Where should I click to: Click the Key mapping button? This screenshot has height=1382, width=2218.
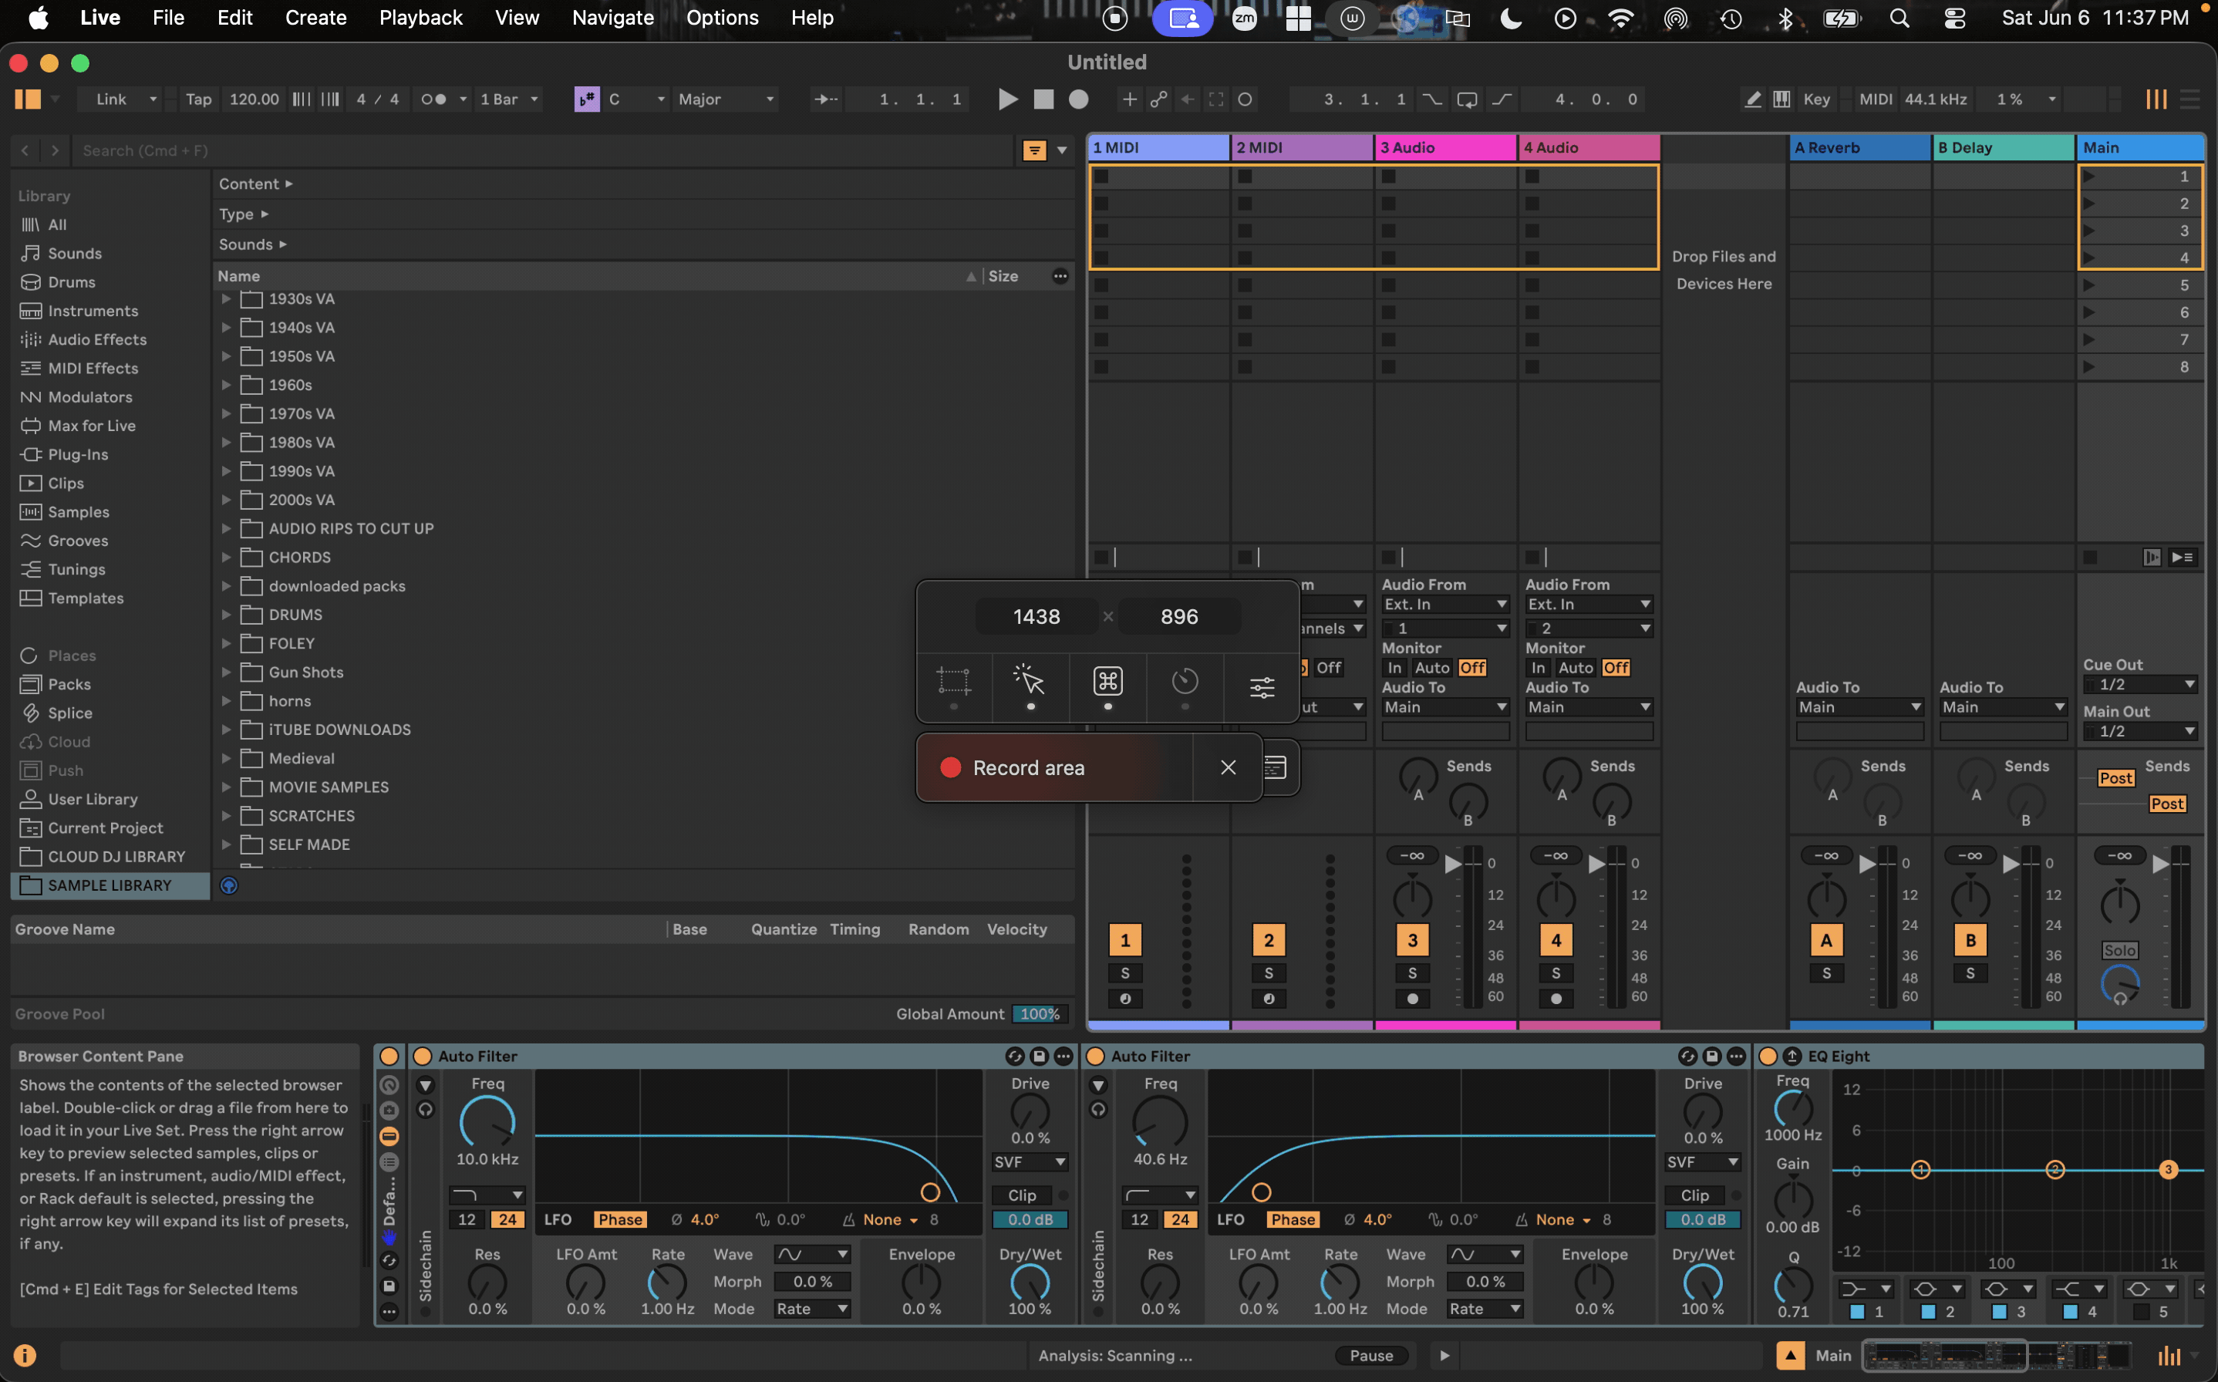coord(1816,99)
